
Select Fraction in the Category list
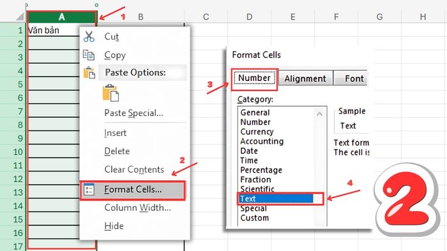click(x=255, y=180)
